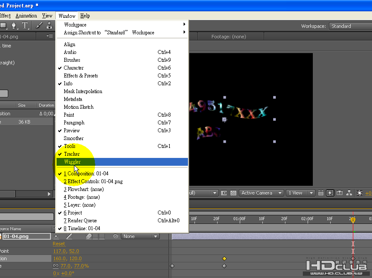372x278 pixels.
Task: Click Reset on the transform properties
Action: click(x=59, y=244)
